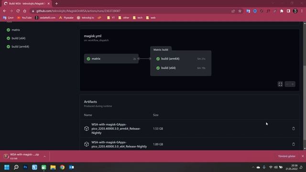This screenshot has height=172, width=306.
Task: Delete the arm64 artifact with trash icon
Action: (293, 129)
